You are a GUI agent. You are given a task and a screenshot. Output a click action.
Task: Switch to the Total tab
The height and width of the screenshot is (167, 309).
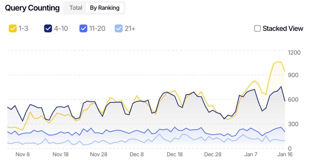[x=76, y=8]
